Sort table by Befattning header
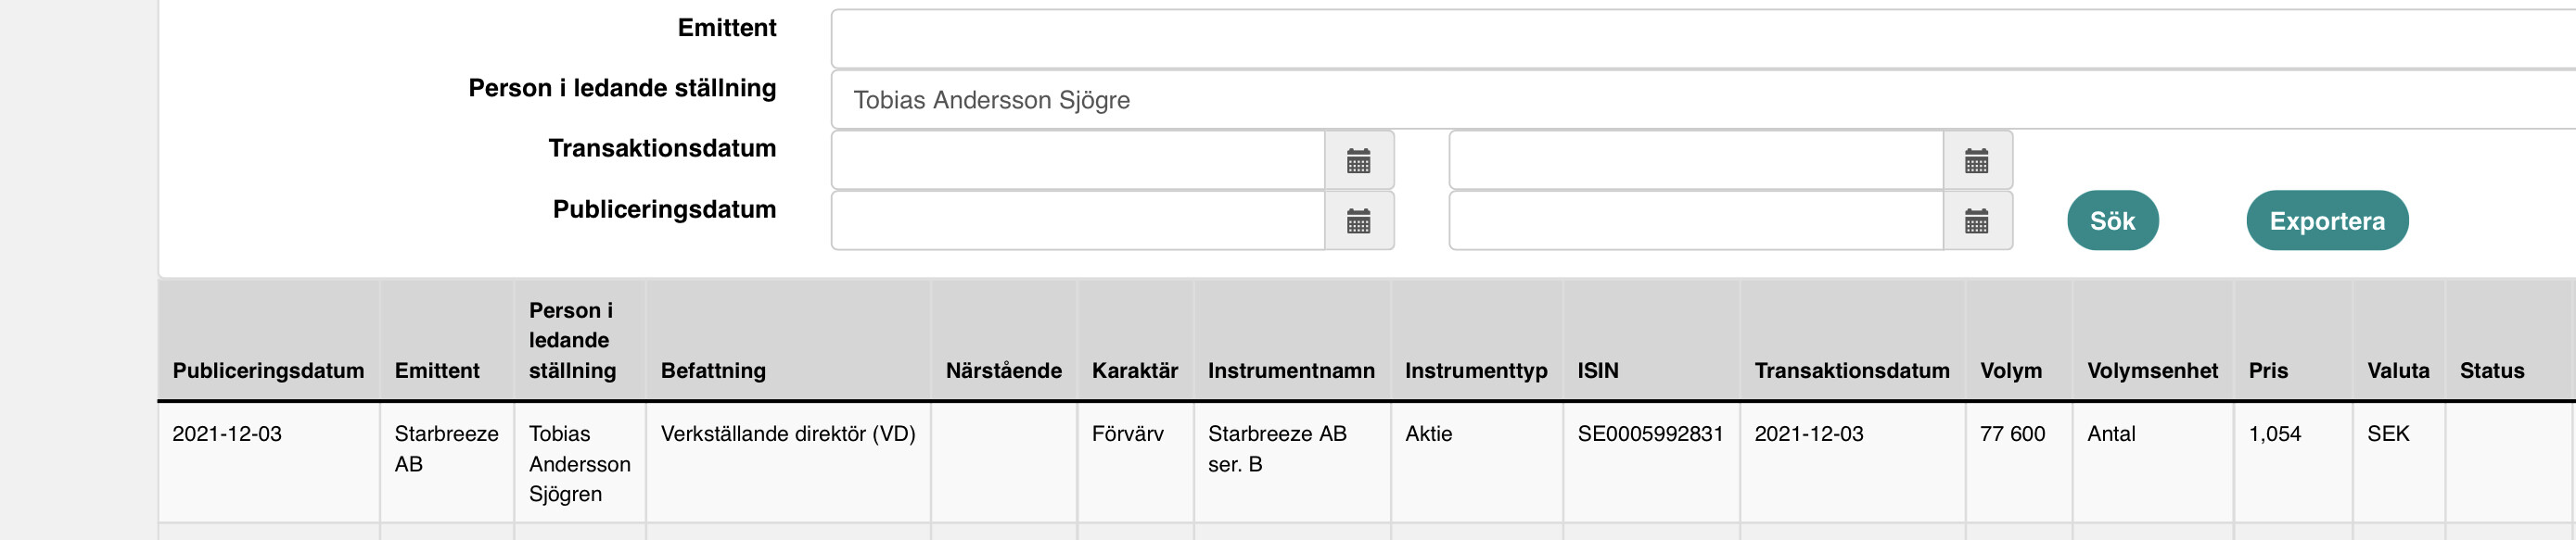2576x540 pixels. (x=713, y=370)
